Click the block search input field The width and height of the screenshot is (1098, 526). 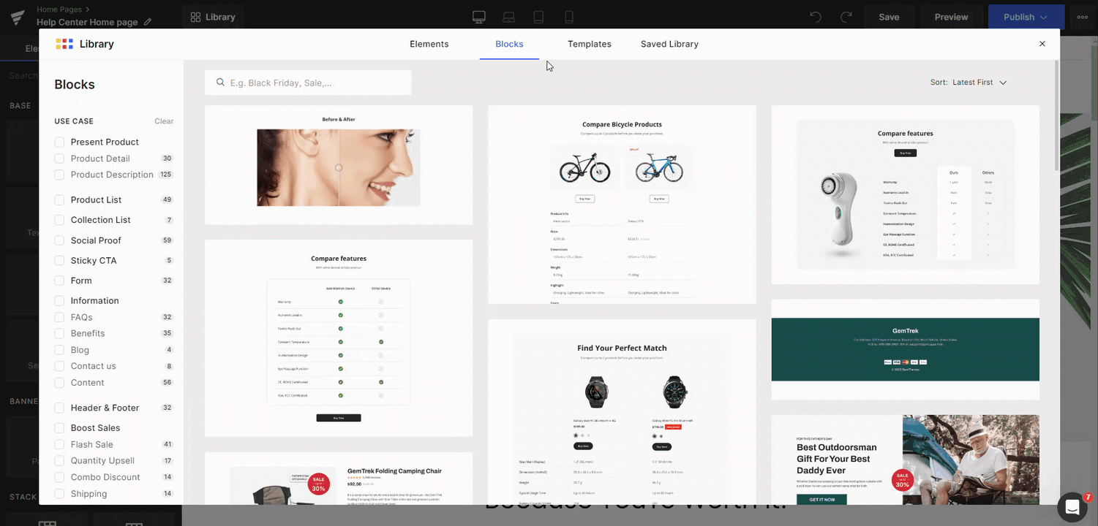tap(316, 83)
